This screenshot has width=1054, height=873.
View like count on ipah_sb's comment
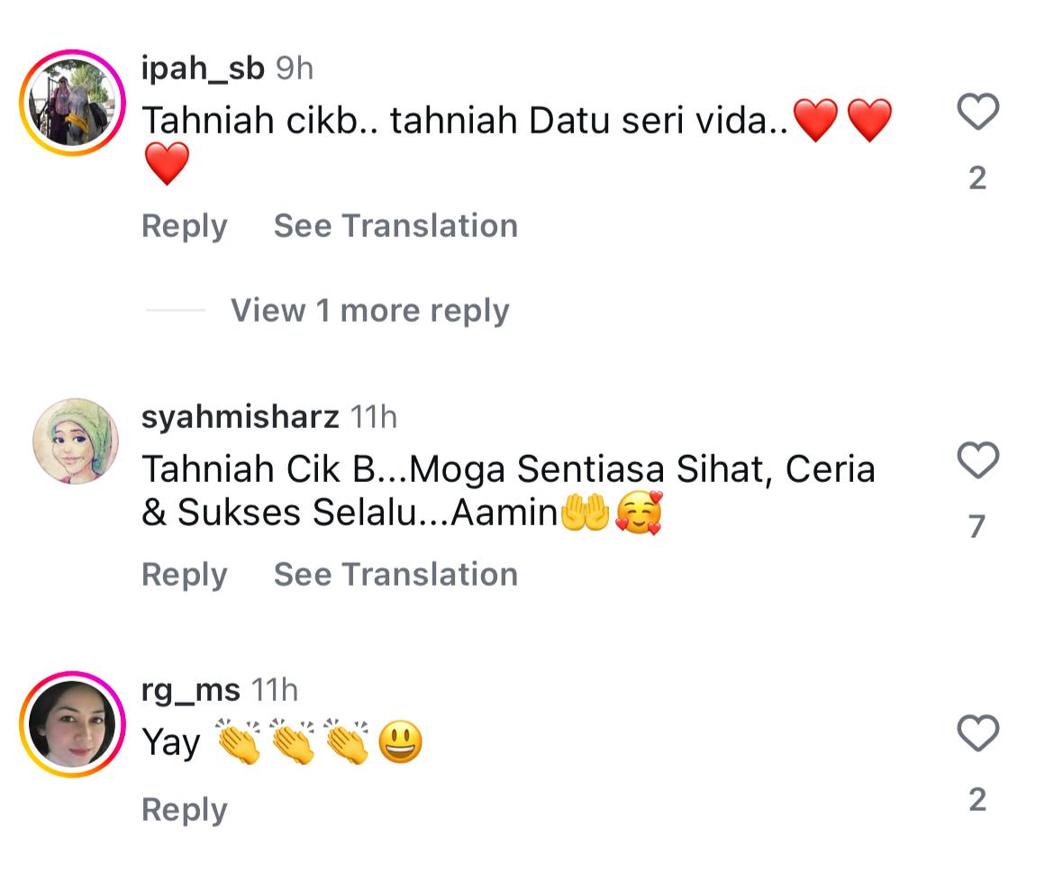pos(977,178)
